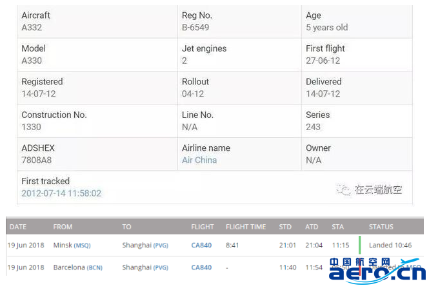Click the scheduled departure time 11:40
429x288 pixels.
(288, 267)
